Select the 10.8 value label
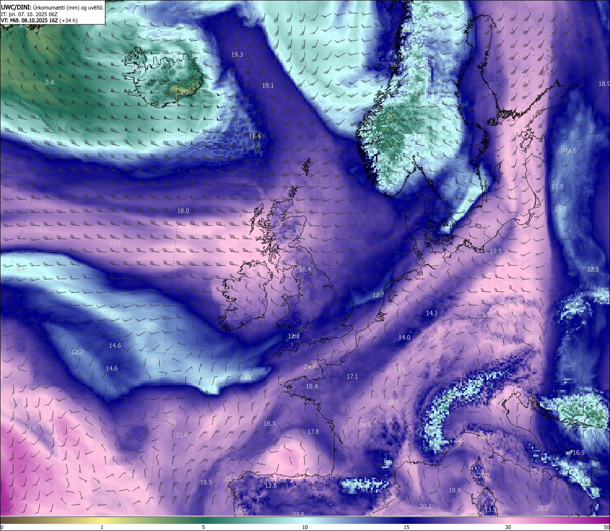The width and height of the screenshot is (610, 531). point(560,209)
